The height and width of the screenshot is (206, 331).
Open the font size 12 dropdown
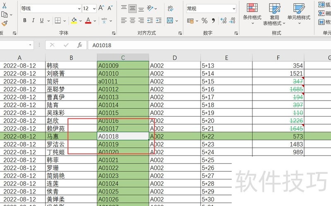point(94,9)
